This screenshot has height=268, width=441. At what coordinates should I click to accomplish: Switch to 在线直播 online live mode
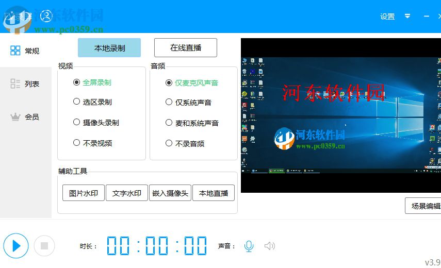pyautogui.click(x=186, y=48)
